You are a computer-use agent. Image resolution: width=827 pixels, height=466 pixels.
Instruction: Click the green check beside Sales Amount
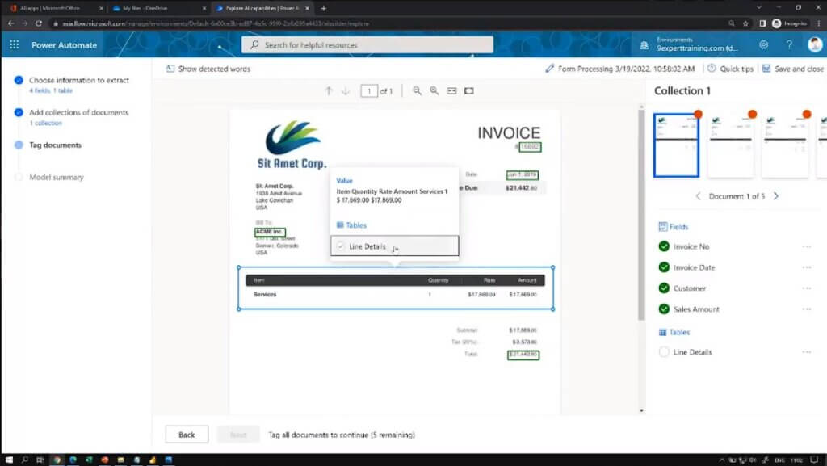tap(664, 309)
